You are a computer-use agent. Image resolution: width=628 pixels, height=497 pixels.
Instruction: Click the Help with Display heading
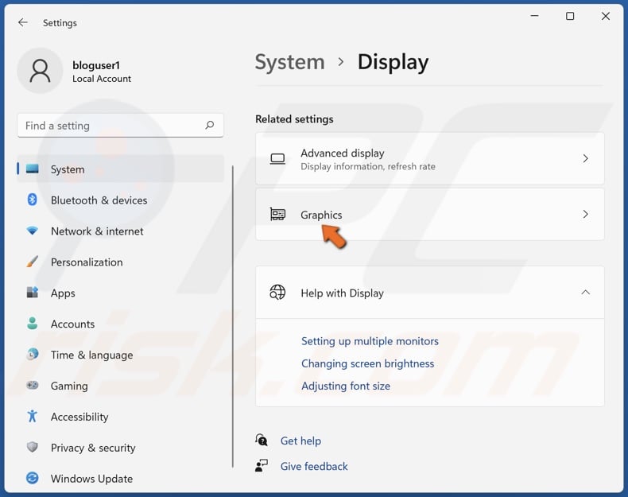[x=342, y=293]
